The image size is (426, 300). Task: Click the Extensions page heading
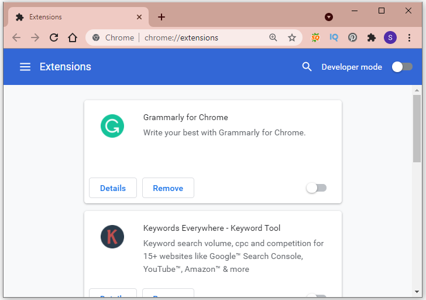pos(66,67)
